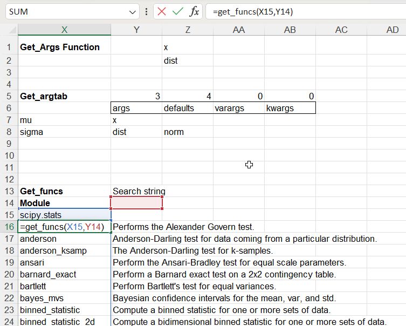Select column AA header
Viewport: 406px width, 326px height.
238,30
